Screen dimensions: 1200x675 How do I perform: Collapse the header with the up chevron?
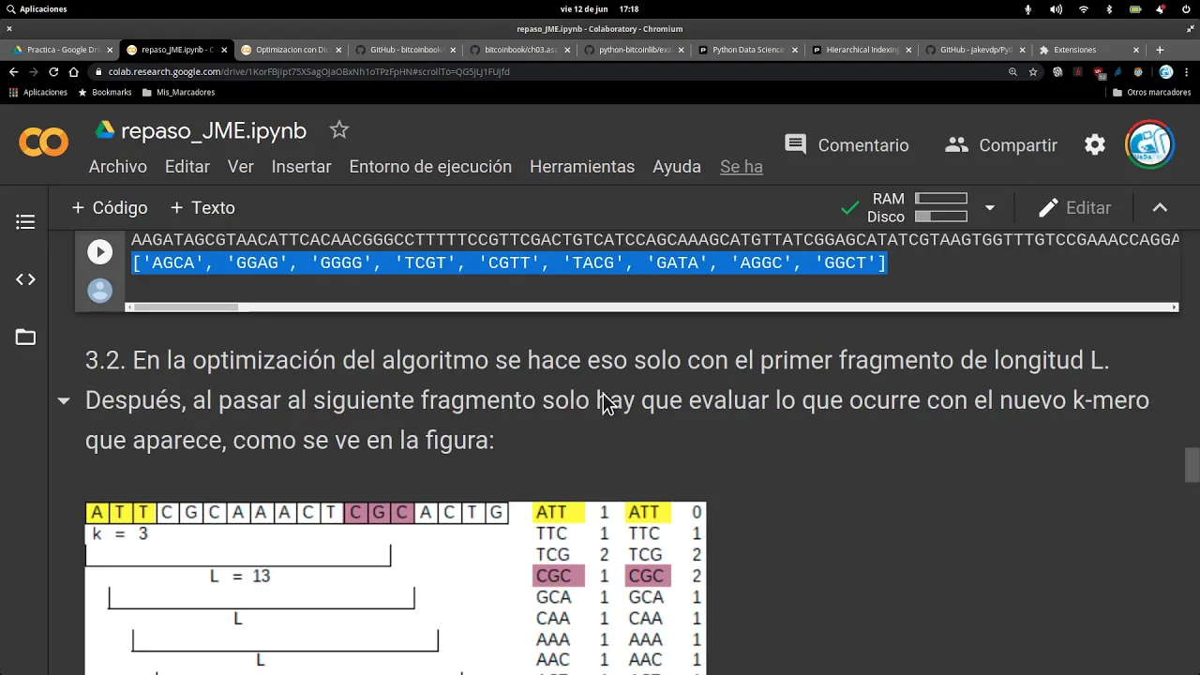[x=1160, y=207]
